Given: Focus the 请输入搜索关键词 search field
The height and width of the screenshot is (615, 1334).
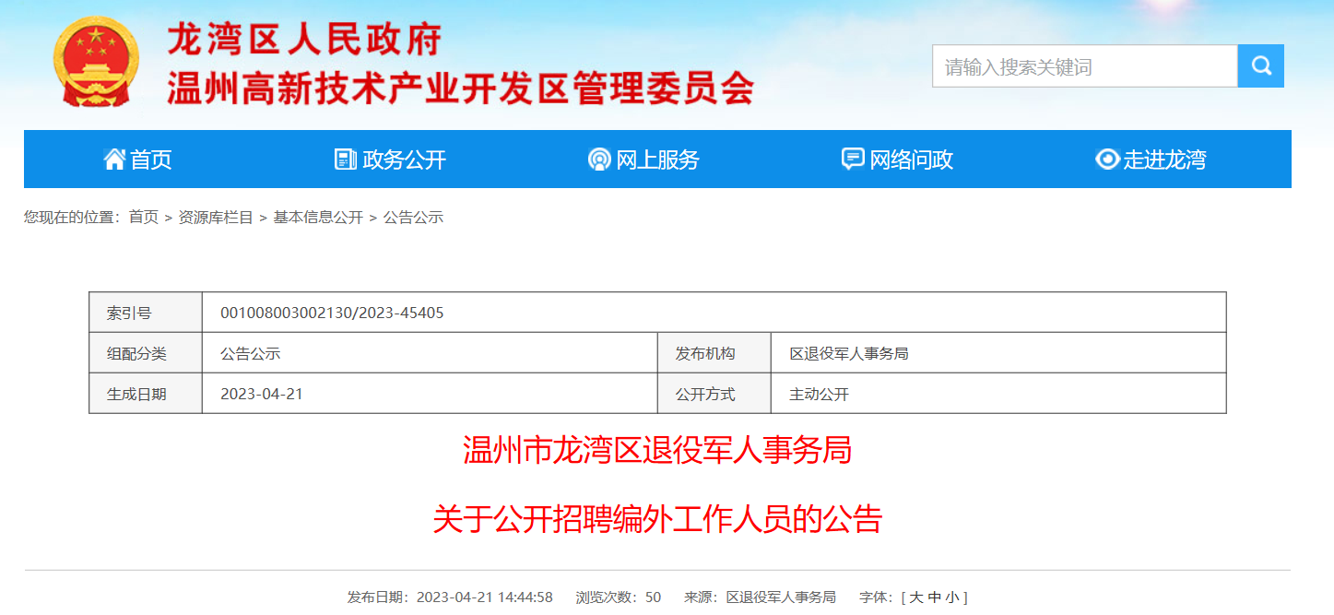Looking at the screenshot, I should 1085,66.
